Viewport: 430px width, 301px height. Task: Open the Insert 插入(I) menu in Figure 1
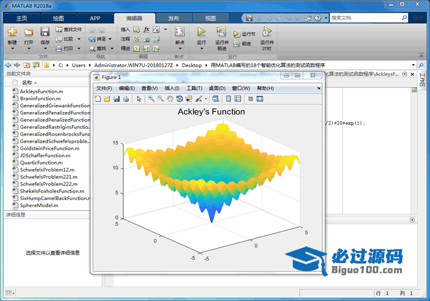coord(172,88)
